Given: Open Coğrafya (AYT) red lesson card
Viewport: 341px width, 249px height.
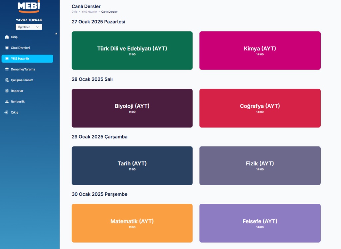Looking at the screenshot, I should (260, 108).
